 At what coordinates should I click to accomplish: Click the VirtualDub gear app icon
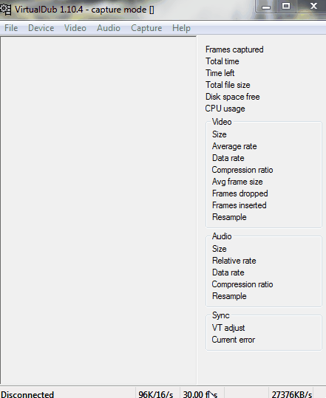5,10
